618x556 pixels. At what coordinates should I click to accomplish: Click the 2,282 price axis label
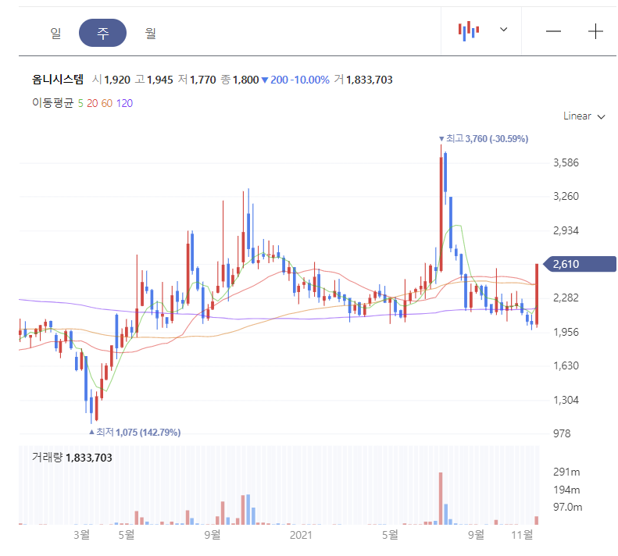pyautogui.click(x=566, y=298)
